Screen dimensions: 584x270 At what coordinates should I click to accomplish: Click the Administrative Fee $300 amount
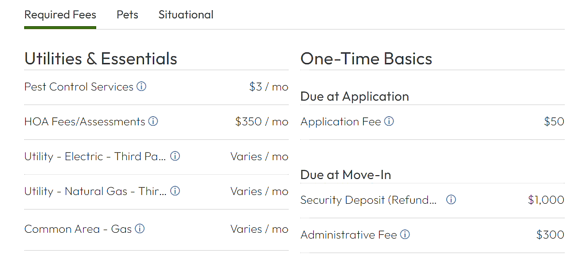pyautogui.click(x=550, y=235)
